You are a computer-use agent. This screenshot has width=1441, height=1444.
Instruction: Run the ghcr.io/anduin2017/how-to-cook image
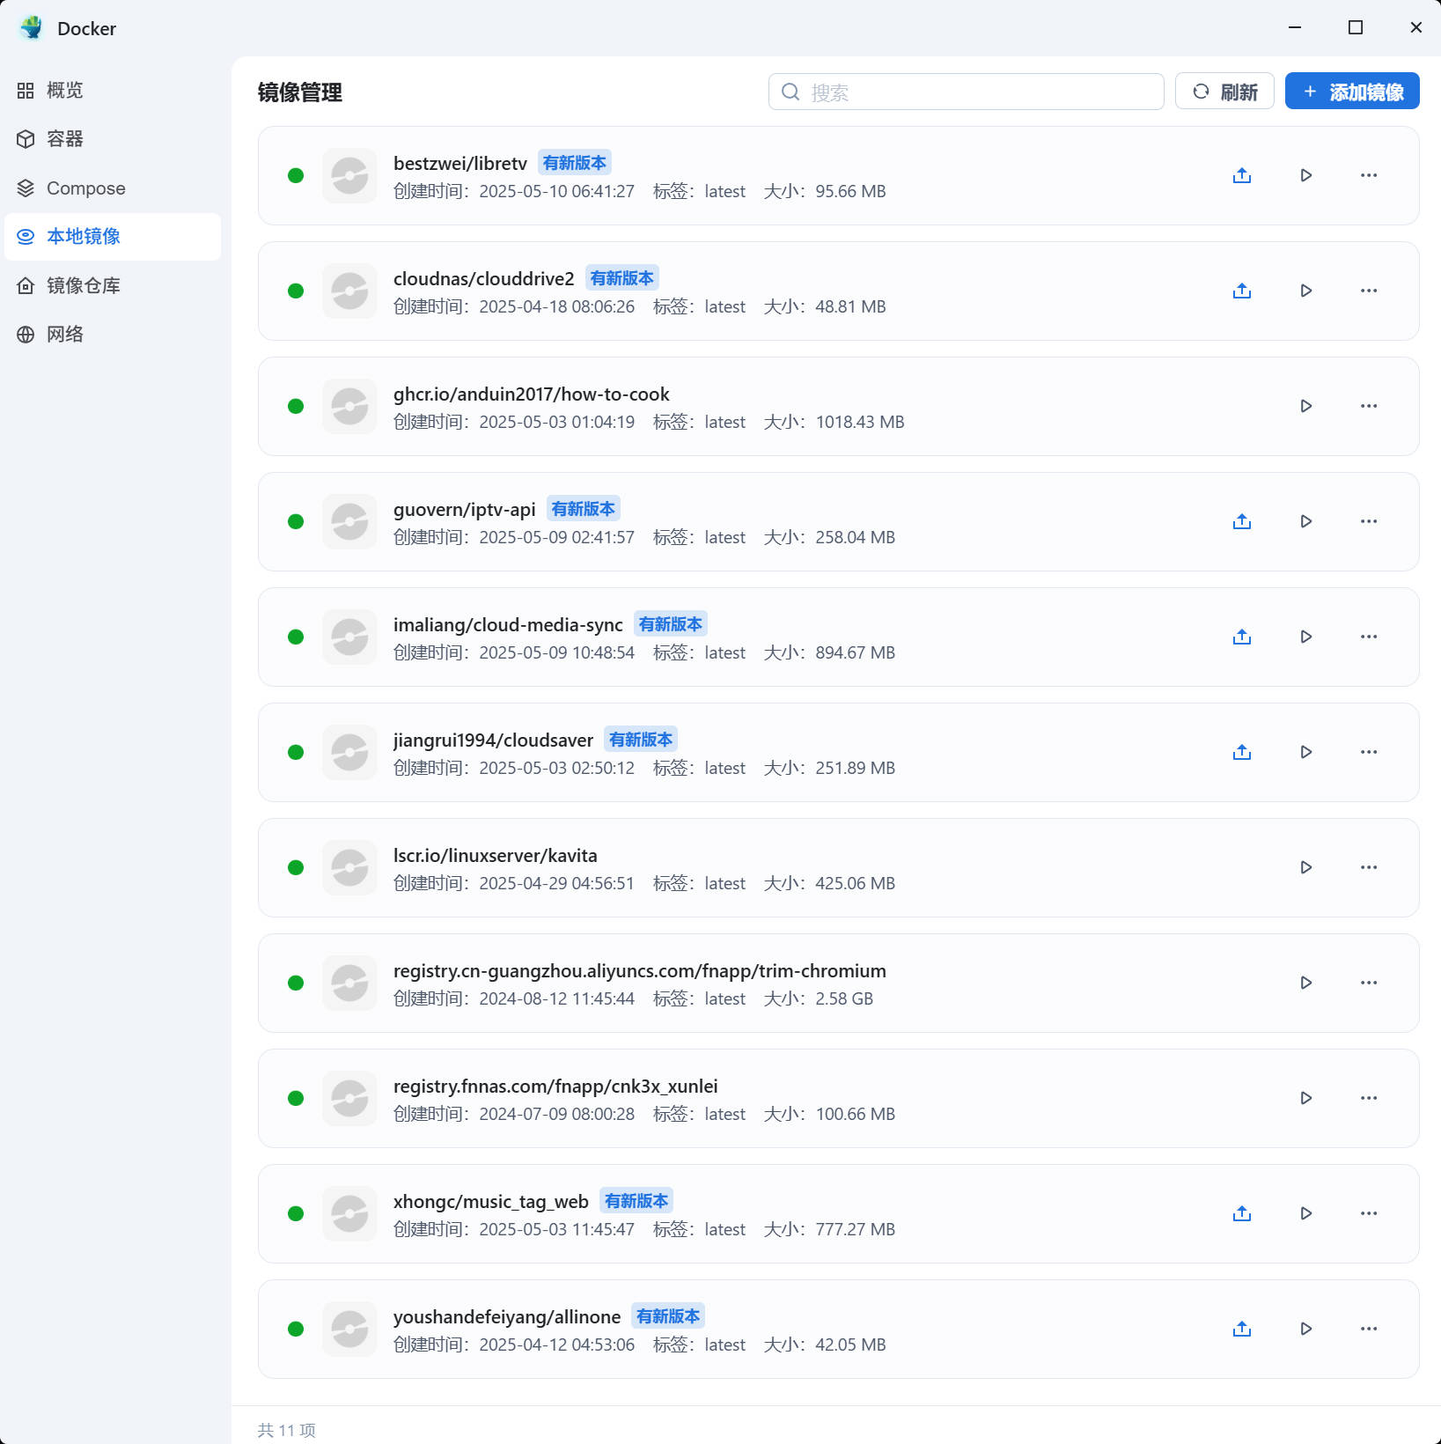(x=1306, y=406)
